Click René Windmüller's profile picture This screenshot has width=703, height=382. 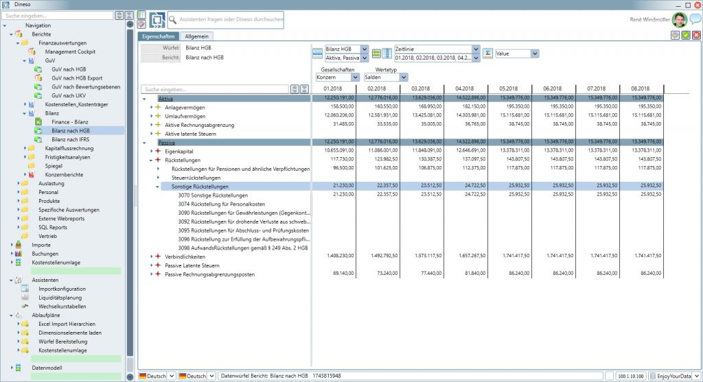[679, 19]
